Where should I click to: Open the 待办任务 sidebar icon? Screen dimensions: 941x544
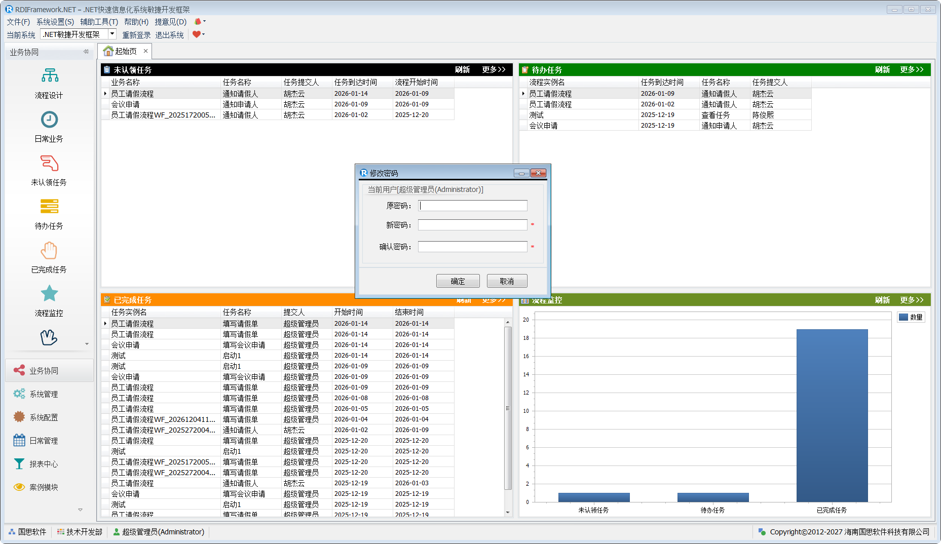click(x=49, y=207)
